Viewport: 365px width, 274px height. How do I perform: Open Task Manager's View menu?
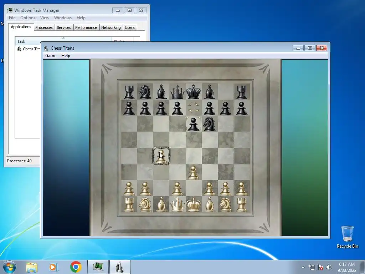tap(45, 18)
